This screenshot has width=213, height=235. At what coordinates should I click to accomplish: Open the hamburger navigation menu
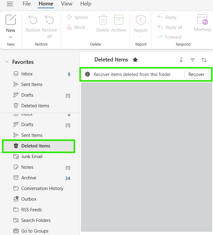[10, 4]
